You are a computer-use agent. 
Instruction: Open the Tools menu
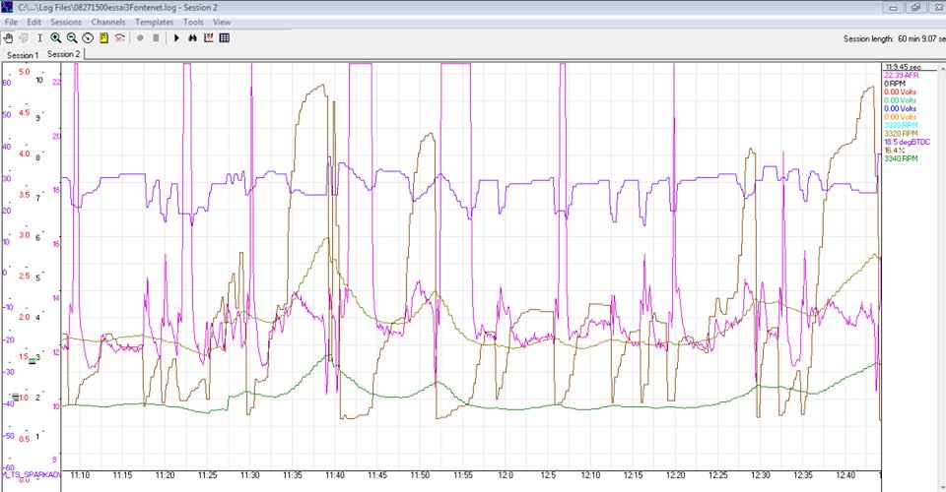pyautogui.click(x=193, y=22)
